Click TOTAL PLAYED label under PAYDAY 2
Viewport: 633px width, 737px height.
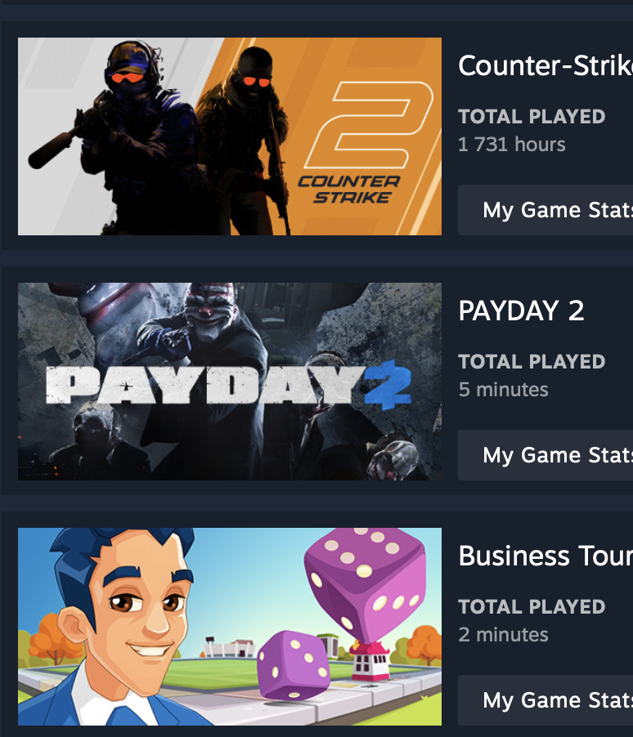532,361
